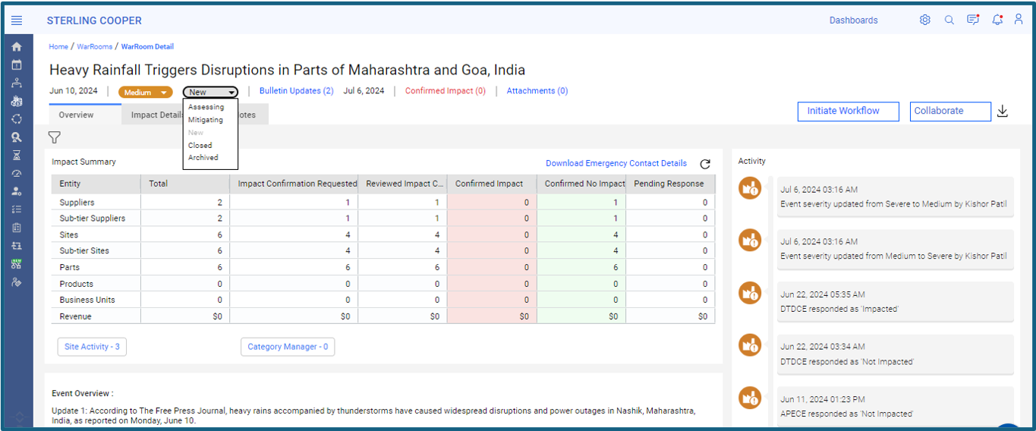Click the search magnifier in top bar

949,20
